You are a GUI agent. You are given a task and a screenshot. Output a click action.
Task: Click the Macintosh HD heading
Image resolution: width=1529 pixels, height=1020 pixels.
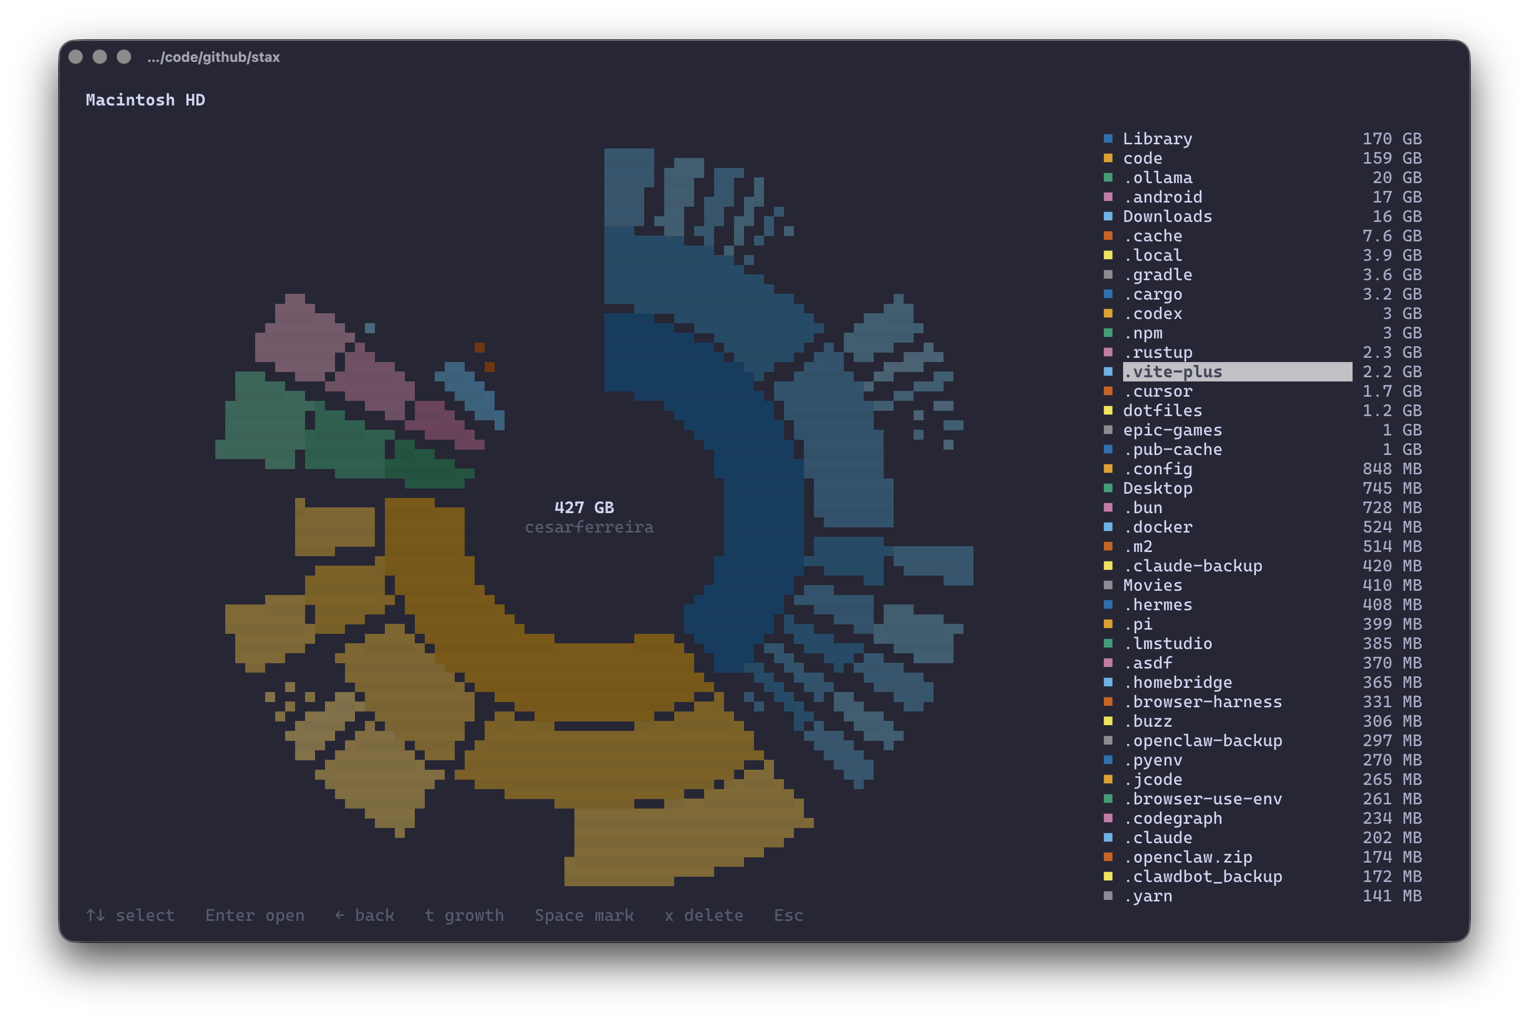[x=145, y=100]
